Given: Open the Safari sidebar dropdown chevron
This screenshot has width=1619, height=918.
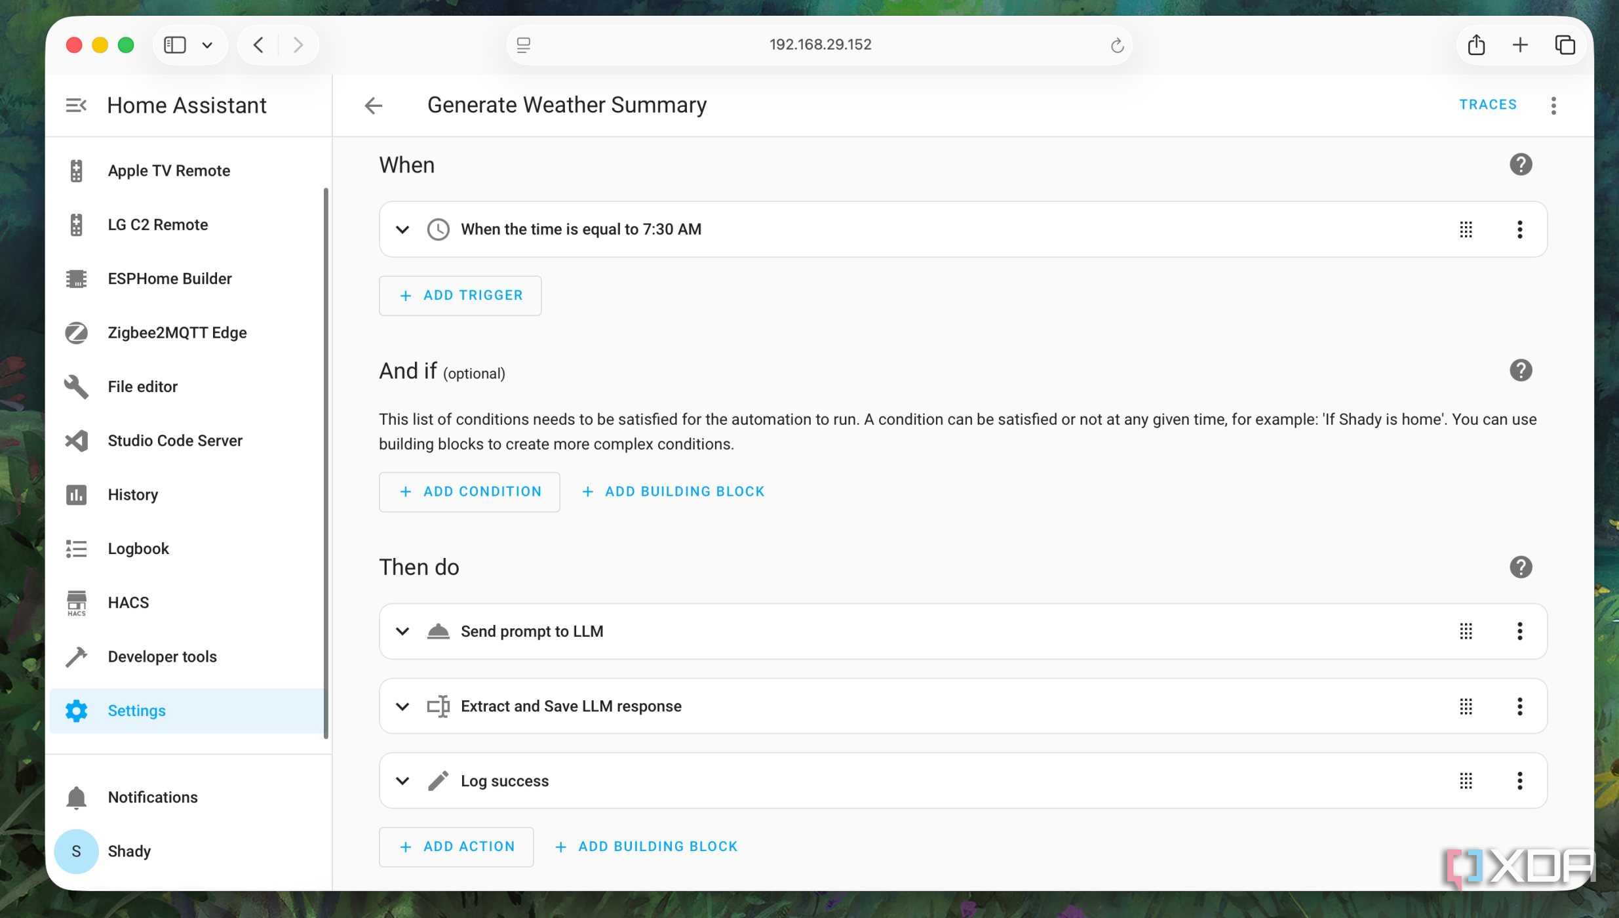Looking at the screenshot, I should [207, 45].
